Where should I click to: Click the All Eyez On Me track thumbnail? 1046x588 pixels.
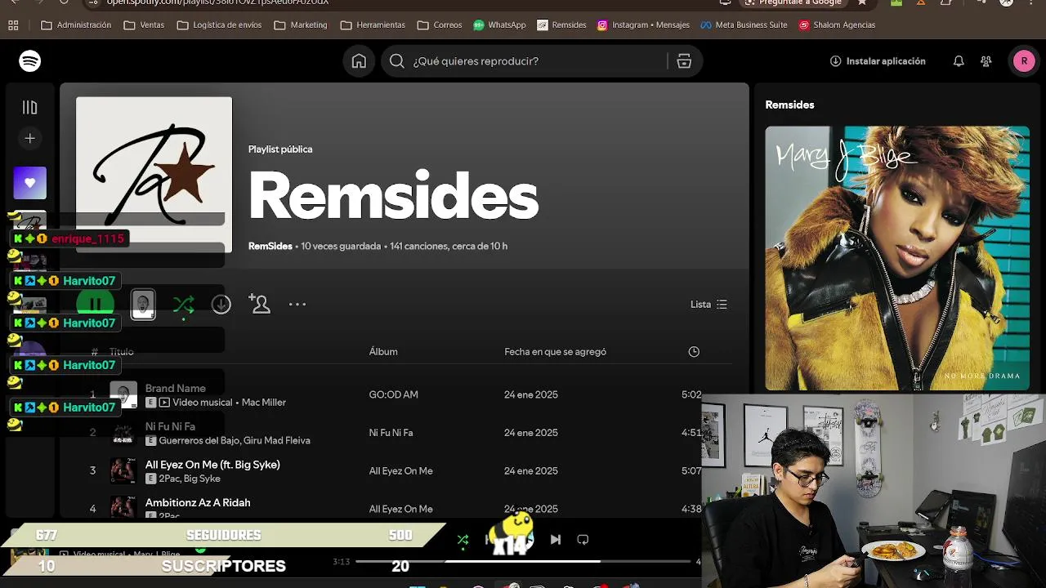click(x=123, y=471)
